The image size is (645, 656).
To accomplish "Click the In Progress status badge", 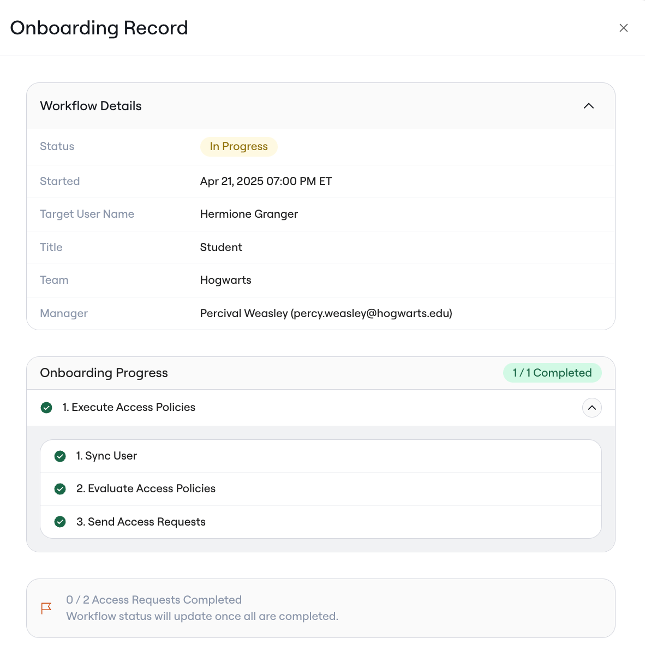I will 239,146.
